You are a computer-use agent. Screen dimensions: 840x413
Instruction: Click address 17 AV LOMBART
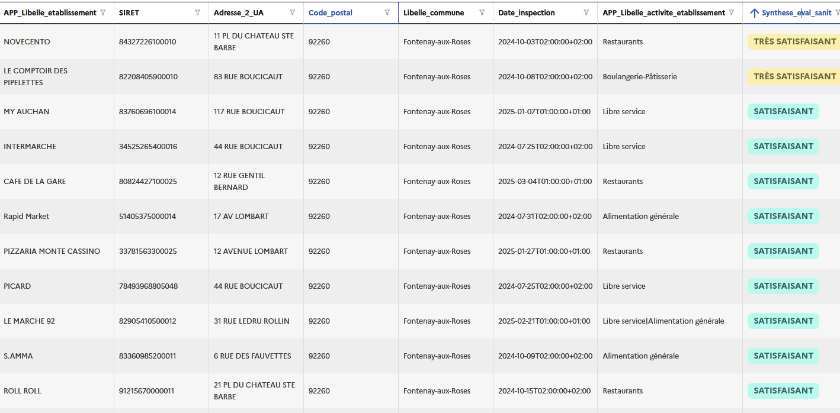tap(241, 216)
